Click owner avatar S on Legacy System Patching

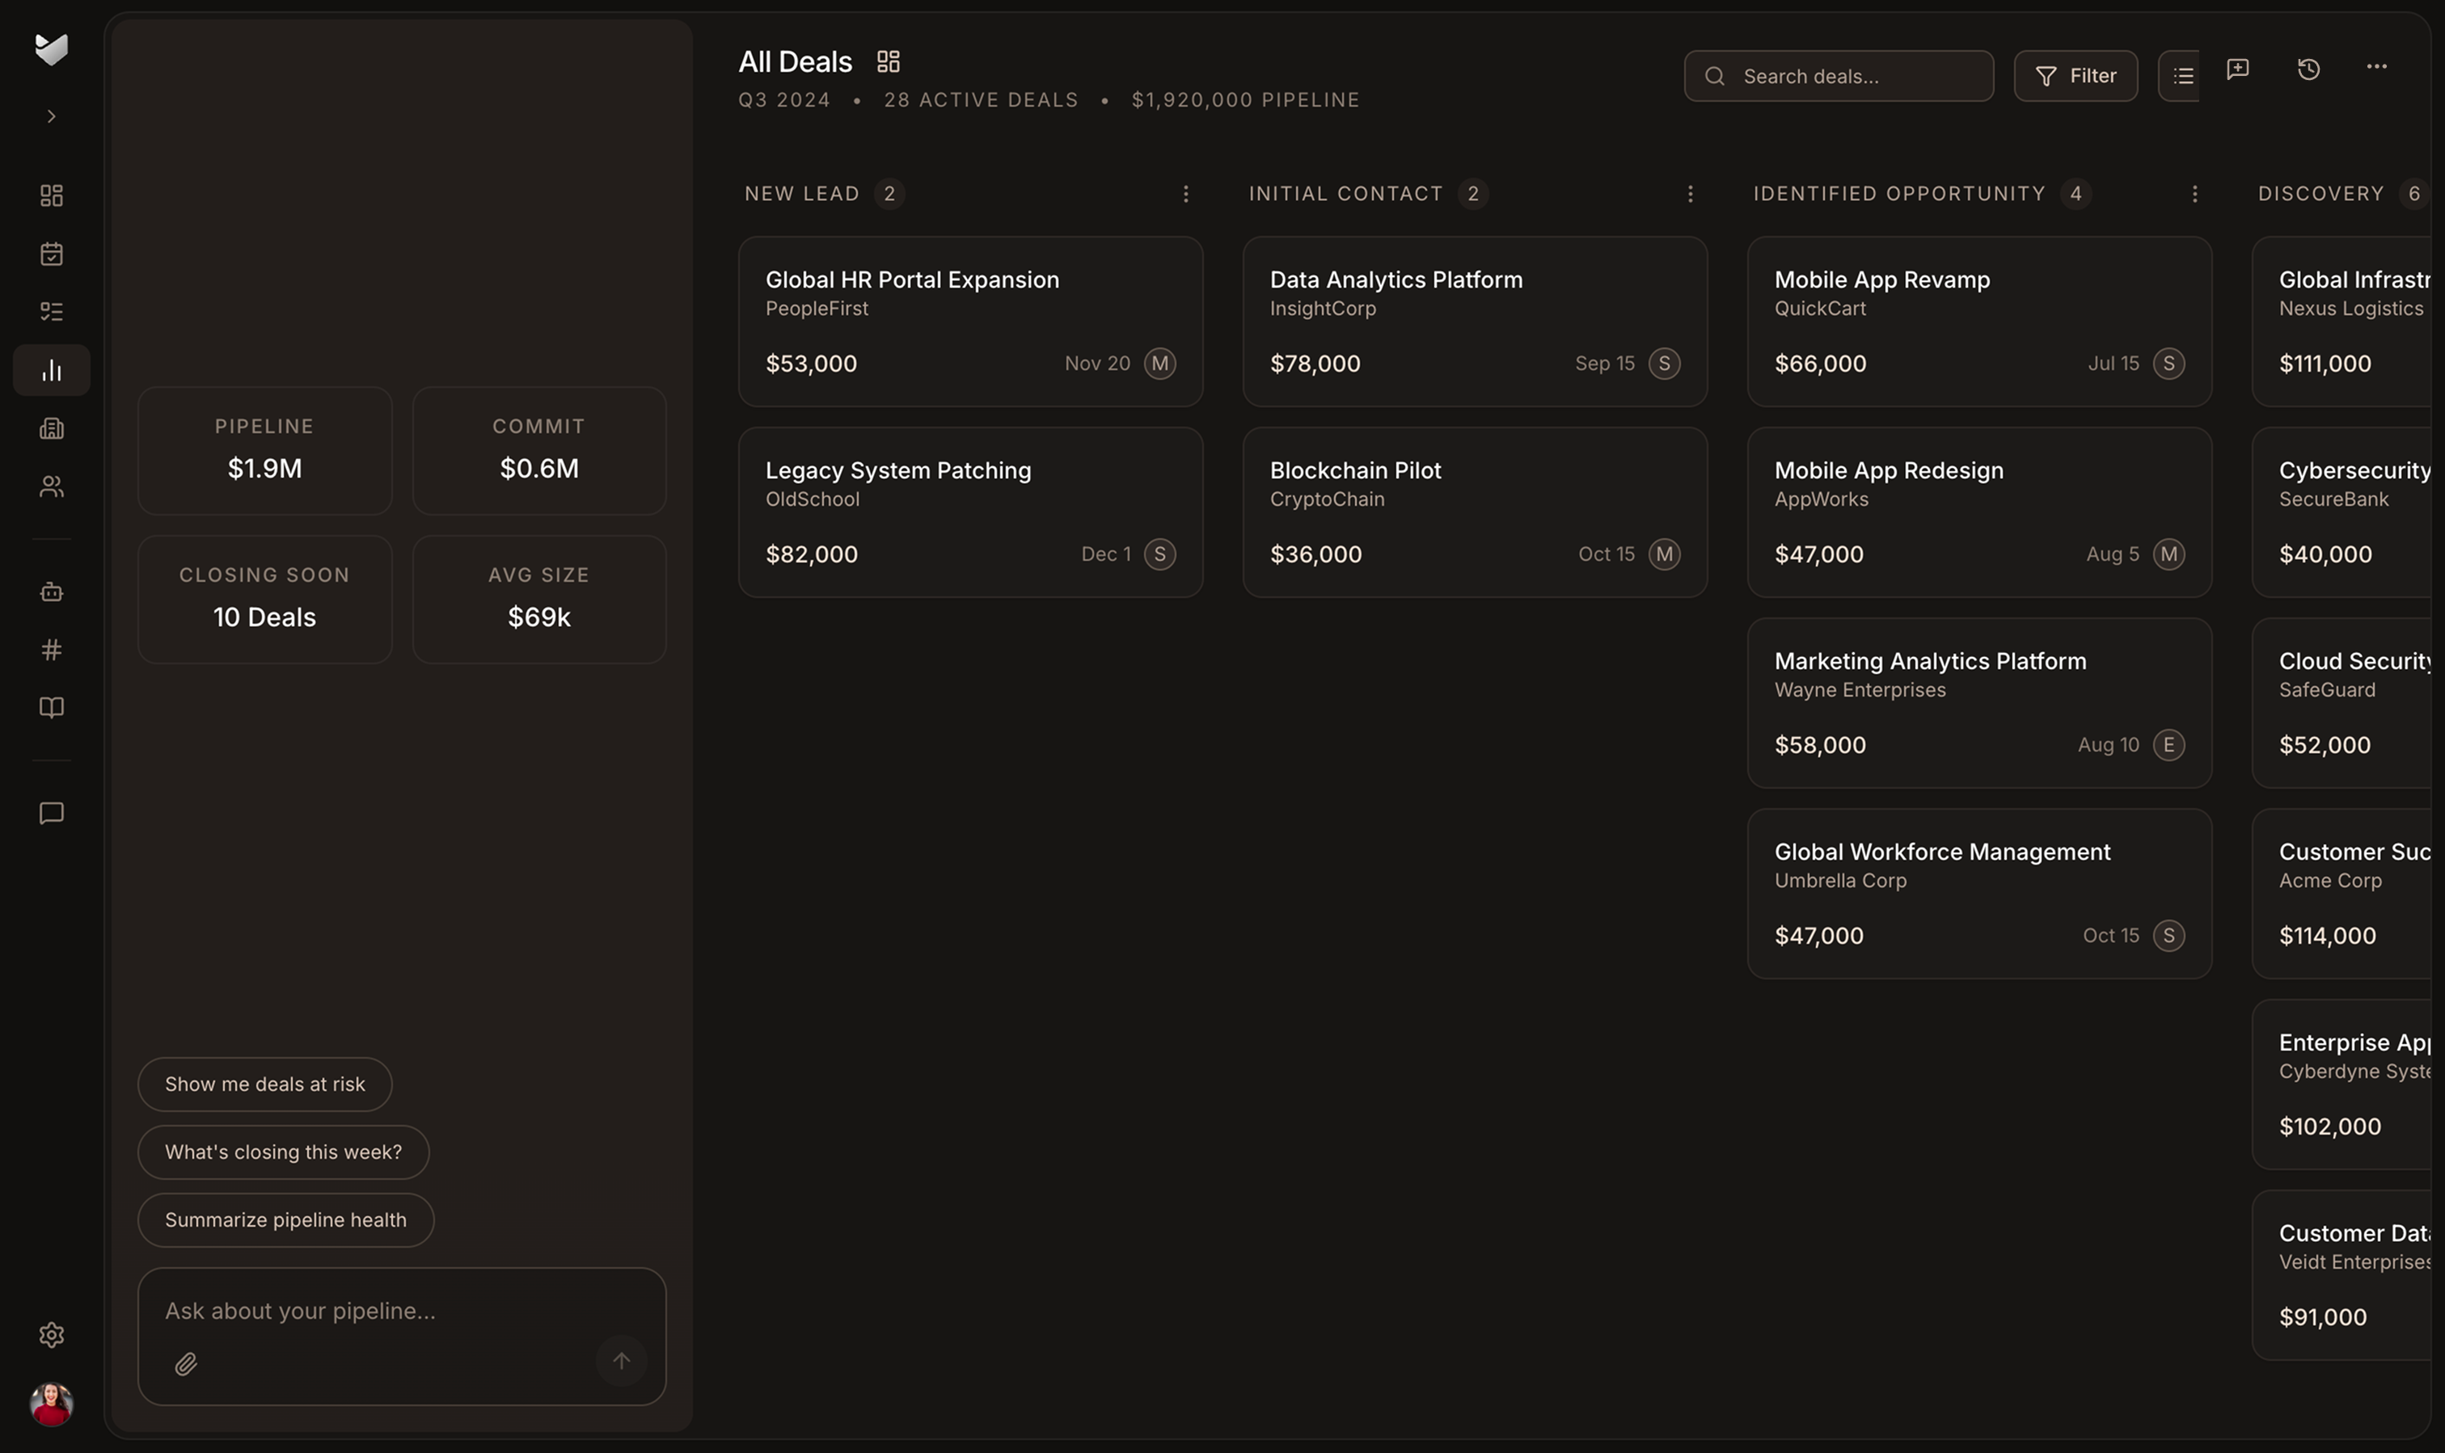[x=1159, y=554]
